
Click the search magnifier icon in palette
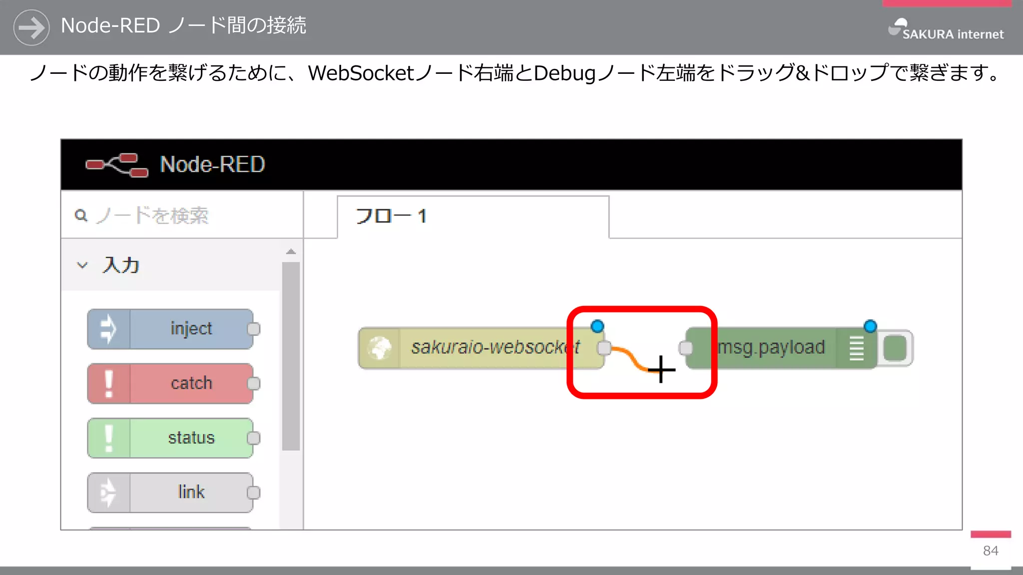tap(81, 216)
